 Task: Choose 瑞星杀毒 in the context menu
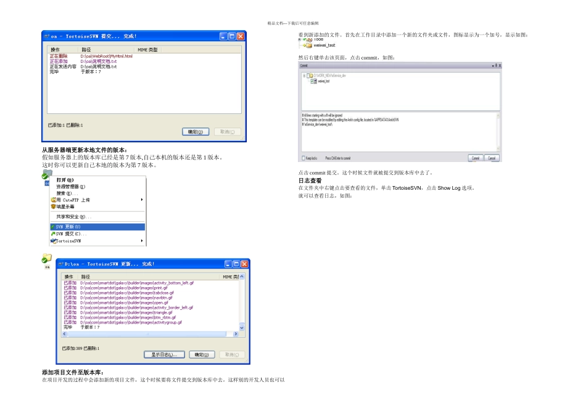[x=97, y=206]
